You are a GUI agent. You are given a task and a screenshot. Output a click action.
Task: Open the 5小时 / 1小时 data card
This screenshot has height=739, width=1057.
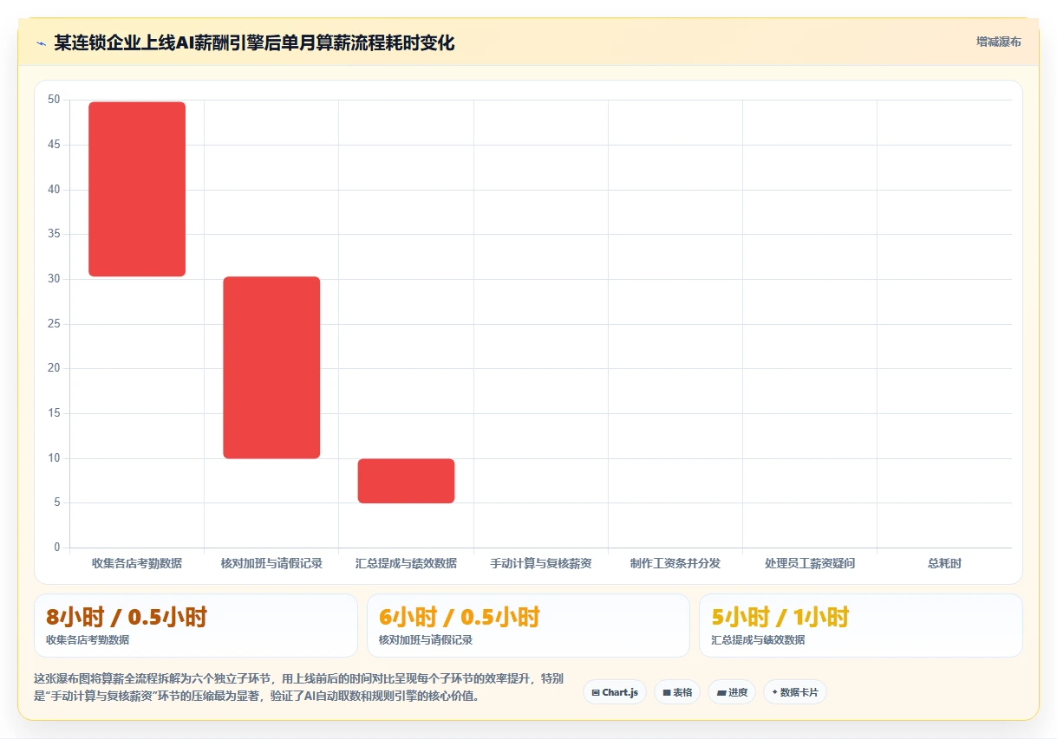coord(861,626)
